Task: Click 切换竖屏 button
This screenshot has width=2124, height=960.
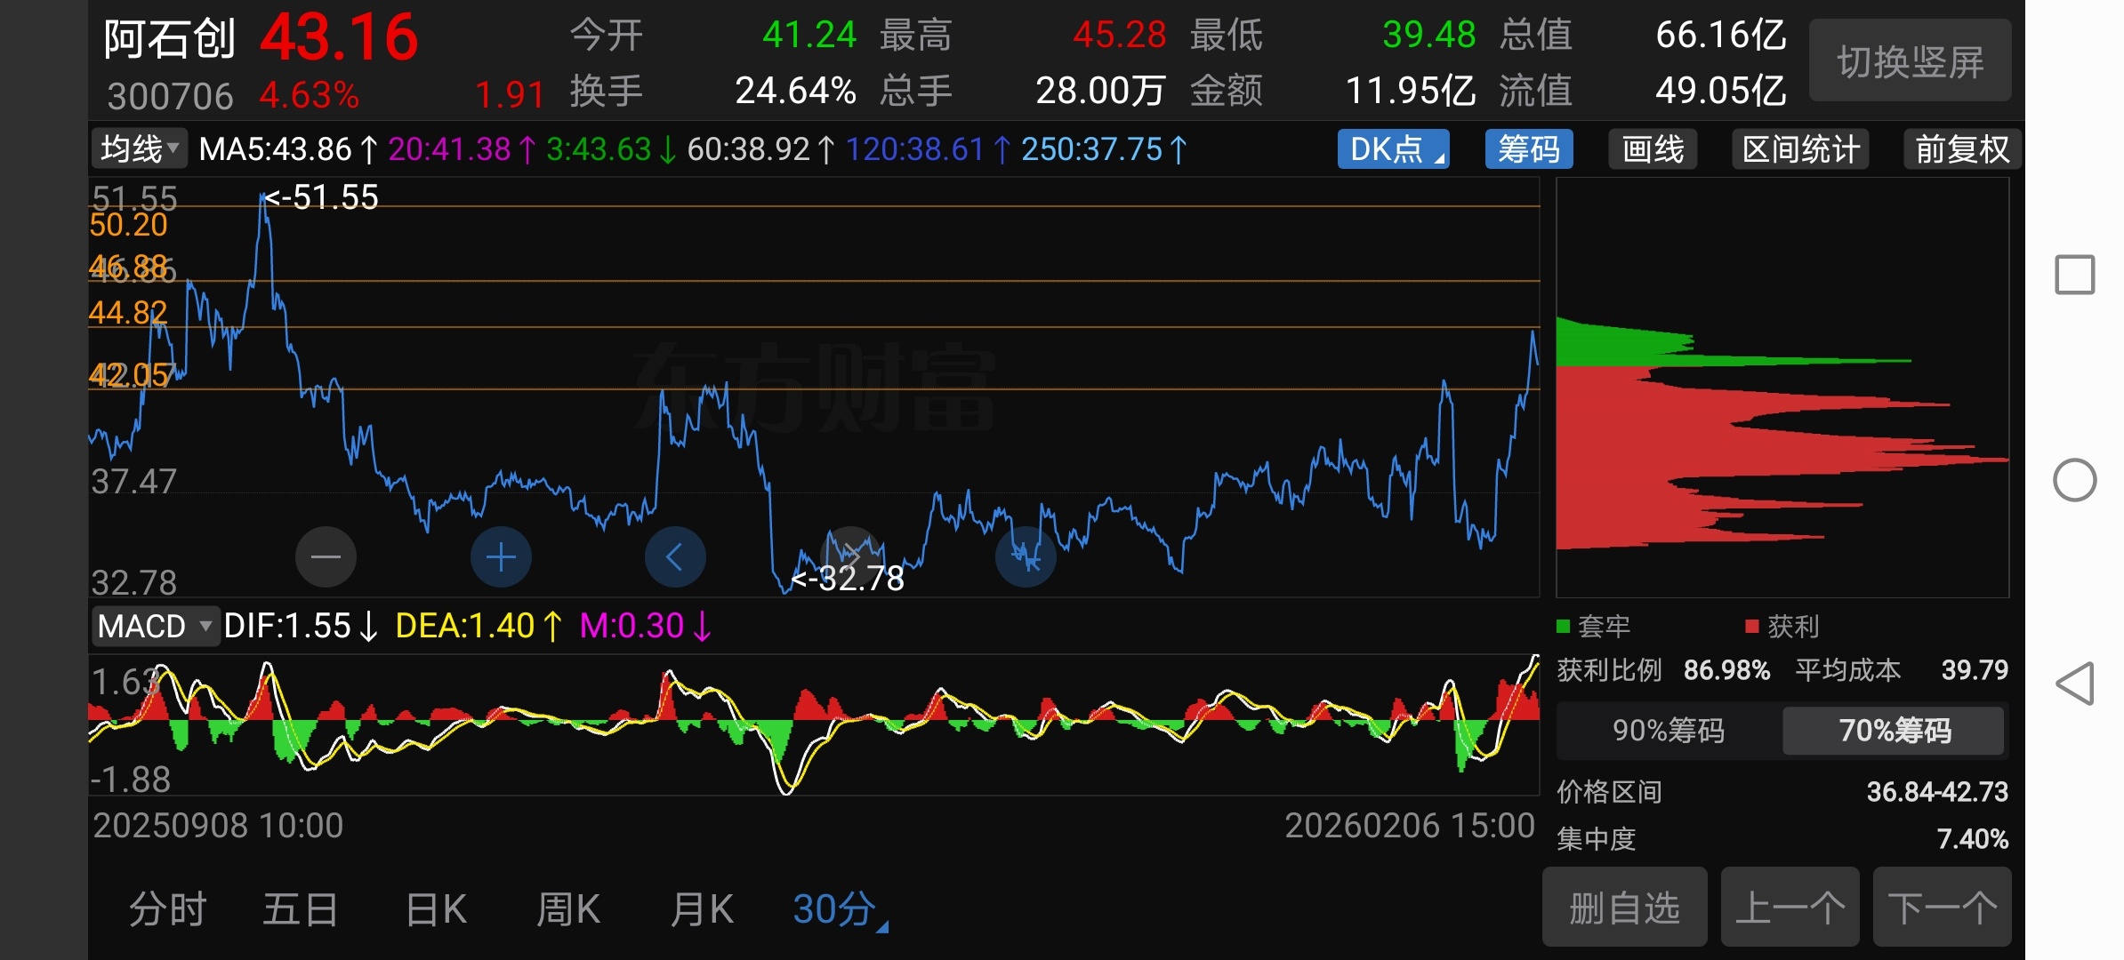Action: click(x=1910, y=61)
